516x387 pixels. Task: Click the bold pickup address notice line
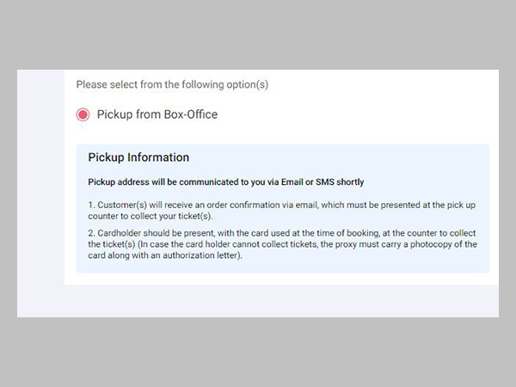click(226, 182)
